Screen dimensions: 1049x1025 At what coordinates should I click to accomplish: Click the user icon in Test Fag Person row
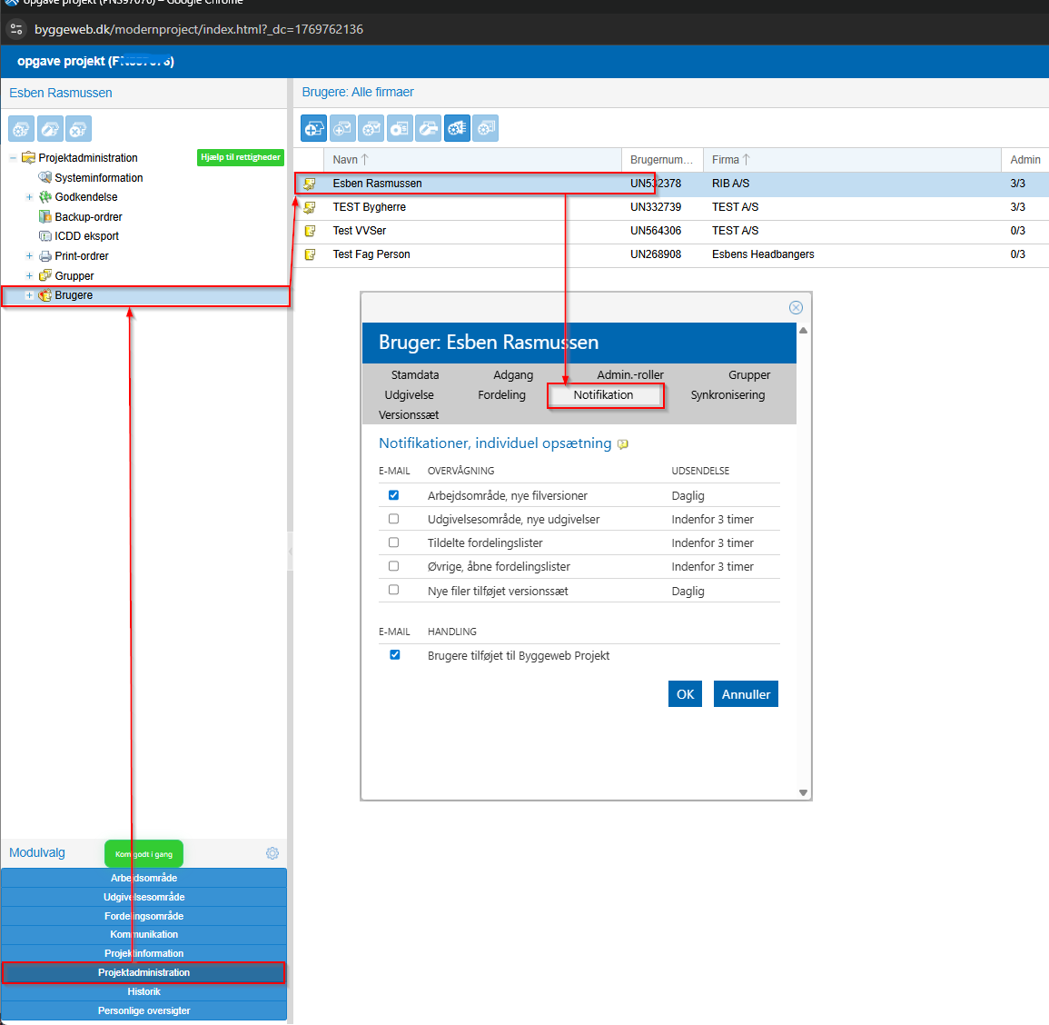point(310,254)
